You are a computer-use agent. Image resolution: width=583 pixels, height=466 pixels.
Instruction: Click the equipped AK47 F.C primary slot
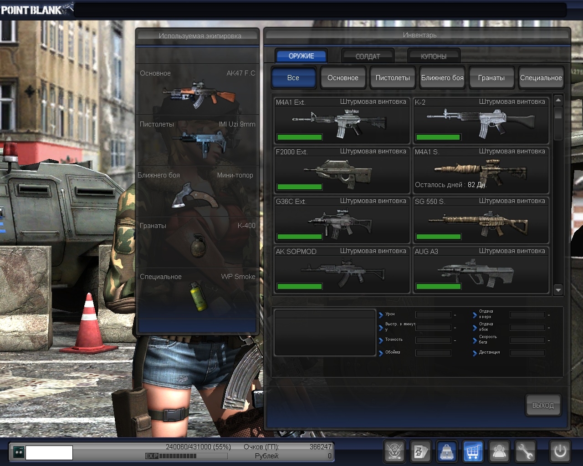tap(198, 90)
